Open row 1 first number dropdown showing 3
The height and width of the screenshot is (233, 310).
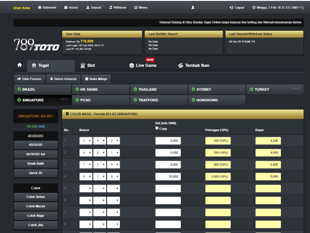pyautogui.click(x=86, y=141)
